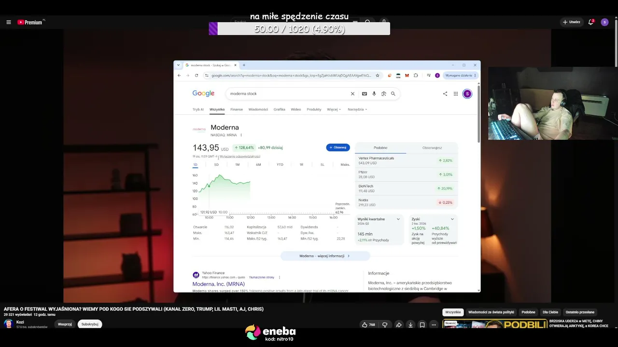Viewport: 618px width, 347px height.
Task: Bookmark this page with the star icon
Action: (378, 75)
